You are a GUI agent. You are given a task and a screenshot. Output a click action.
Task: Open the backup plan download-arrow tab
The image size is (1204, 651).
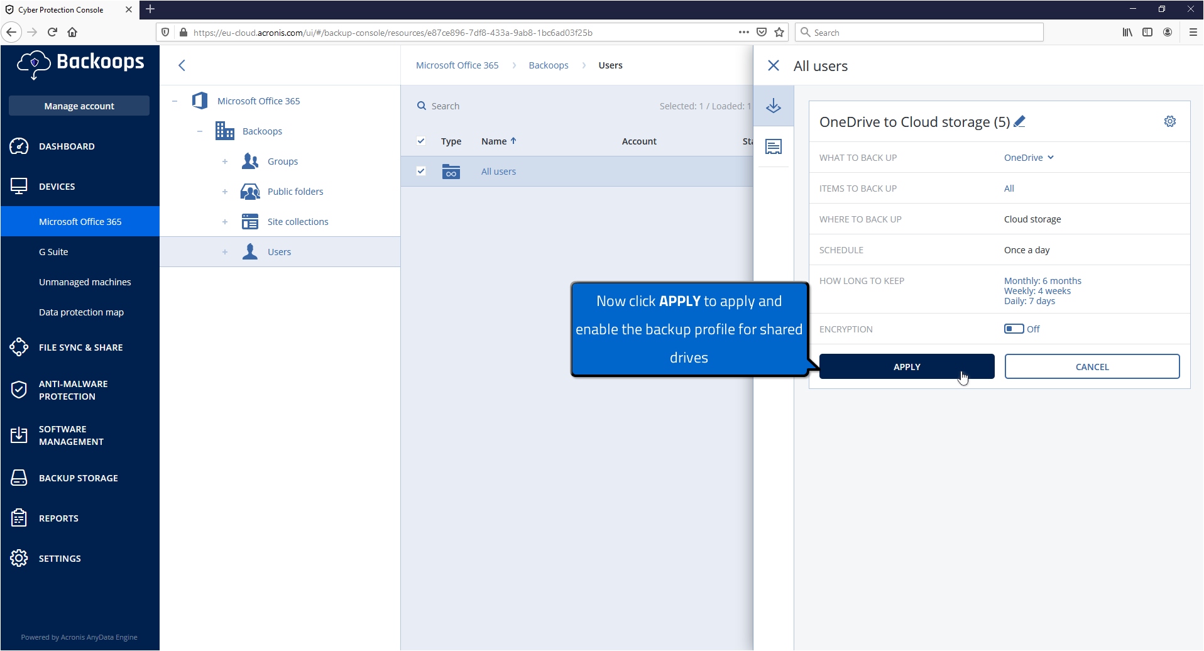(x=774, y=106)
